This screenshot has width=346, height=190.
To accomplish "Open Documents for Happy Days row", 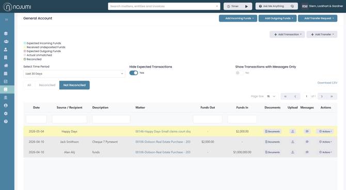I will tap(273, 131).
